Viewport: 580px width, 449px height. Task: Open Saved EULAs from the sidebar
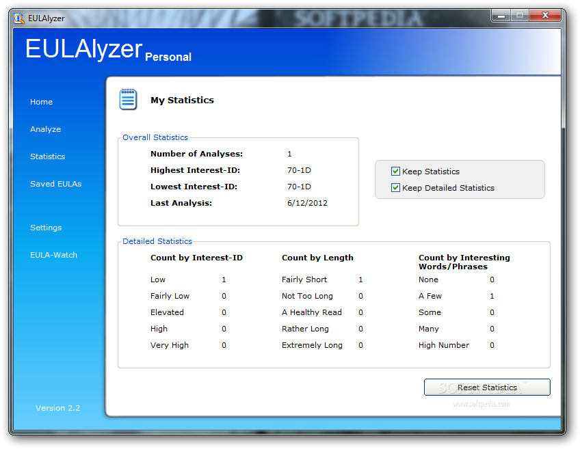tap(56, 184)
